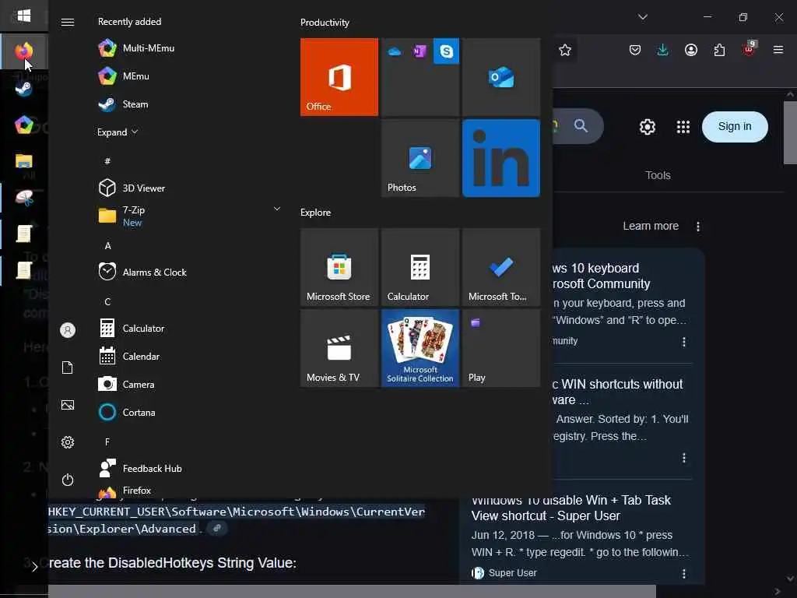Click the Power button in Start

click(x=68, y=480)
